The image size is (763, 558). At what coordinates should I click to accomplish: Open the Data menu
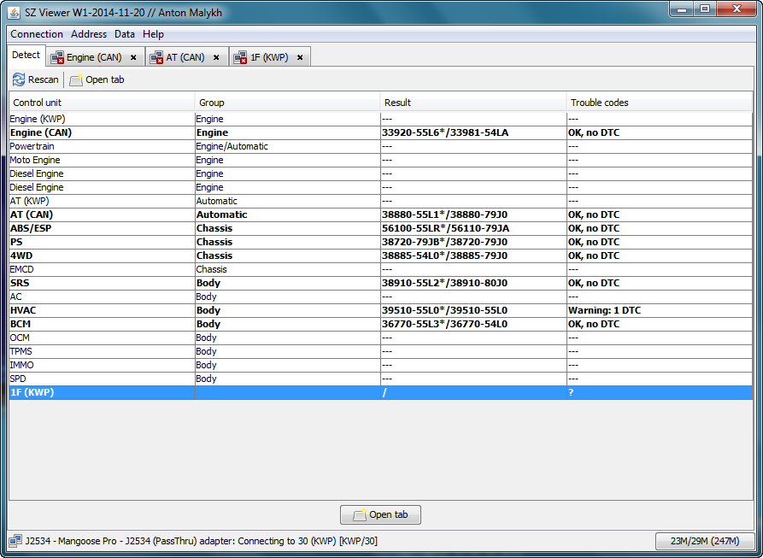125,34
